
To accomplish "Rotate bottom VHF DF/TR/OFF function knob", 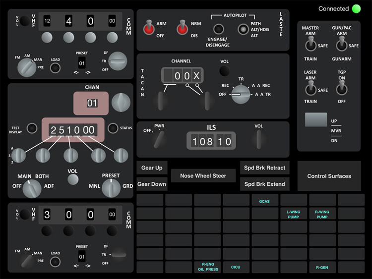I will pyautogui.click(x=119, y=255).
